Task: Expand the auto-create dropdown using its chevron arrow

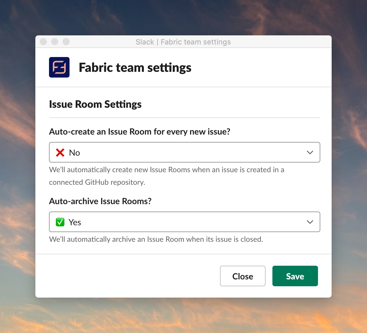Action: click(x=310, y=153)
